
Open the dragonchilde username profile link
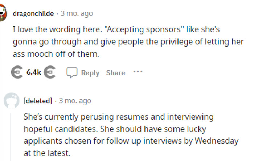click(x=33, y=13)
